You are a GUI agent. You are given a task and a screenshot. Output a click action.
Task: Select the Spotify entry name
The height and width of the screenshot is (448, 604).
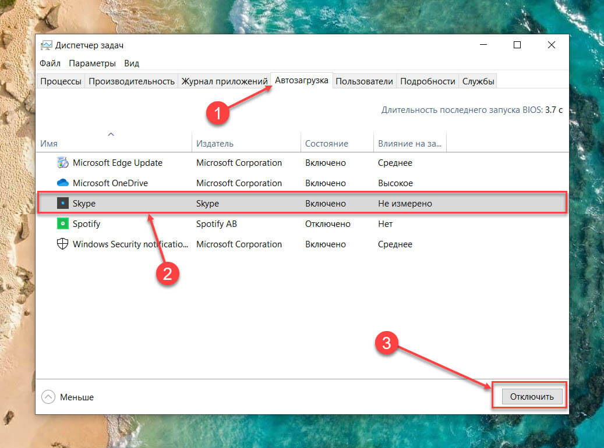[86, 224]
